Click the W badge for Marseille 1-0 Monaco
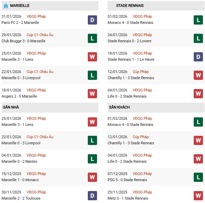 click(x=92, y=177)
